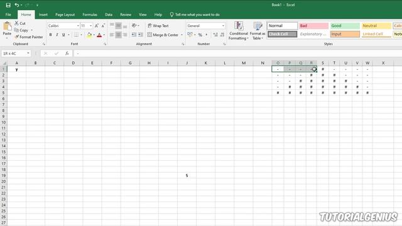This screenshot has width=402, height=226.
Task: Paste clipboard contents
Action: (x=7, y=29)
